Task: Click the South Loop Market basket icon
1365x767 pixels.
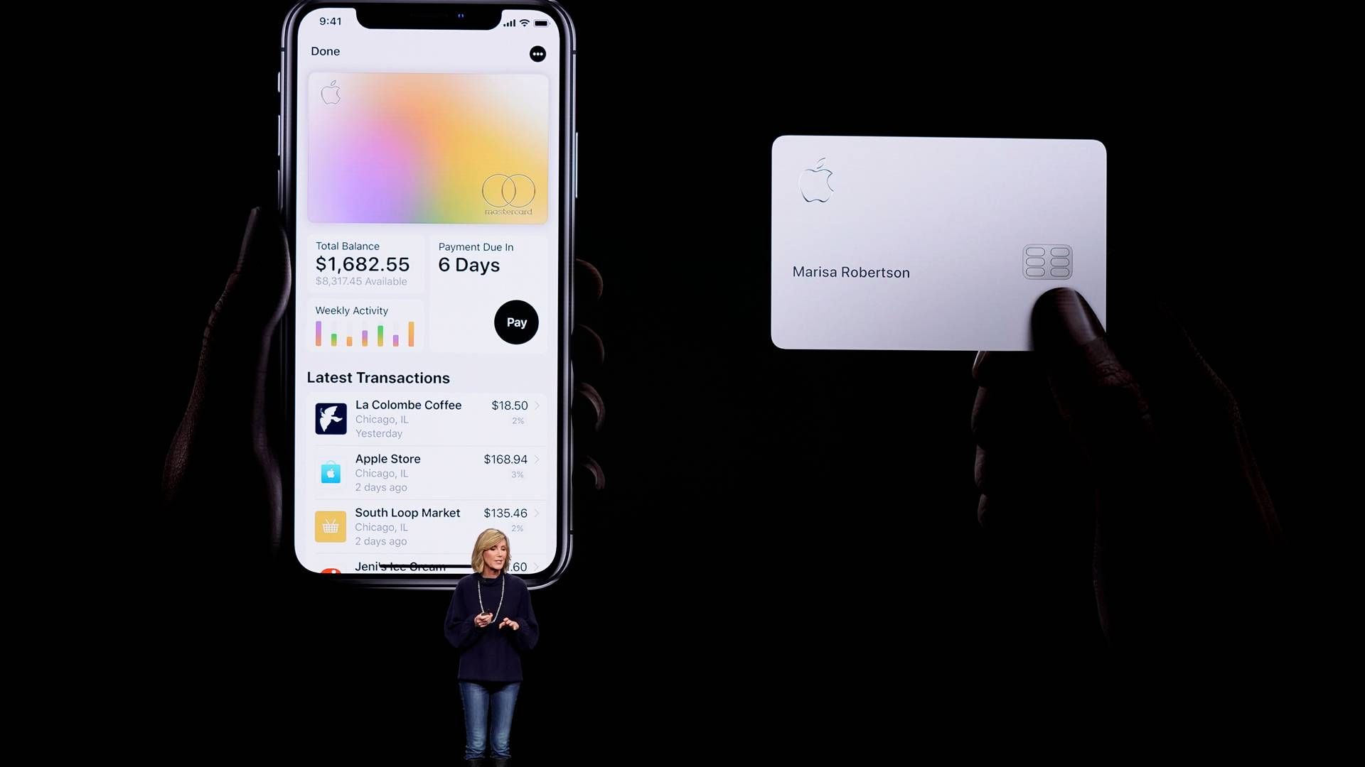Action: click(328, 526)
